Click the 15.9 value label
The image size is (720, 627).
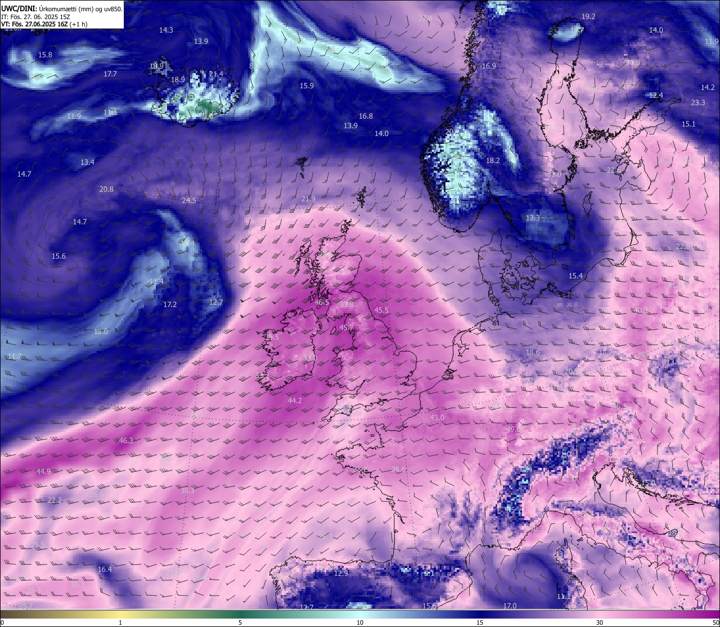click(307, 86)
